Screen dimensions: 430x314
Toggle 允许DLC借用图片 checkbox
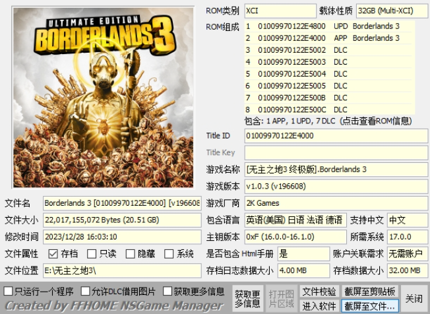85,291
